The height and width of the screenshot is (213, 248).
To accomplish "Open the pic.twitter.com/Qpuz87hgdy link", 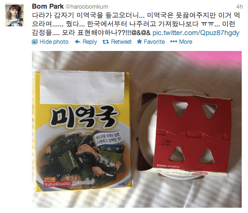I will [x=196, y=33].
